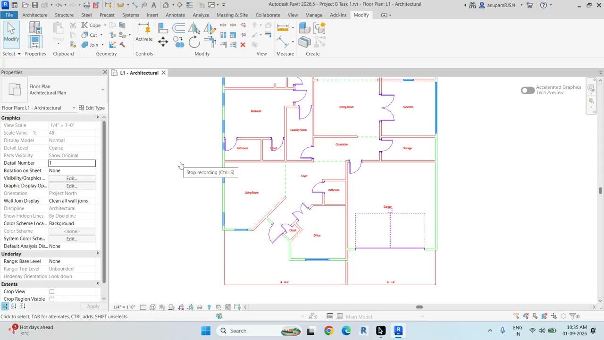Switch to the Annotate ribbon tab
604x340 pixels.
175,15
